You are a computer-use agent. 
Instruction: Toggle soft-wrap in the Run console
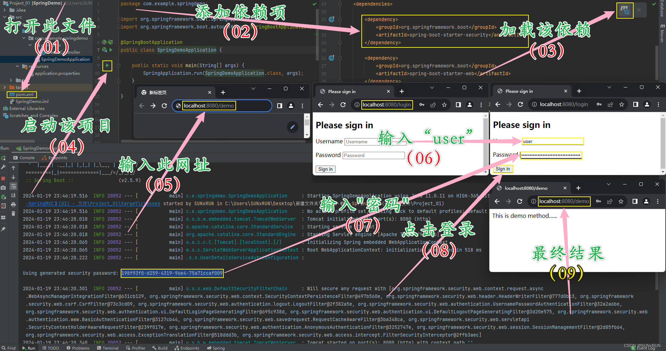click(x=13, y=186)
